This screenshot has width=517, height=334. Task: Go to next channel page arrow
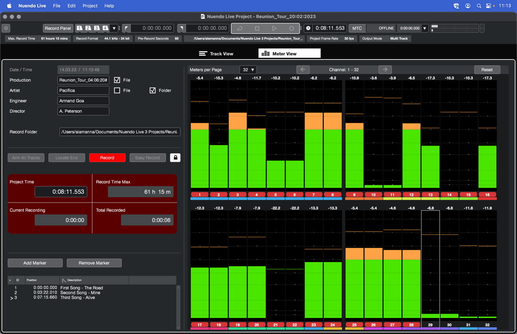coord(385,70)
